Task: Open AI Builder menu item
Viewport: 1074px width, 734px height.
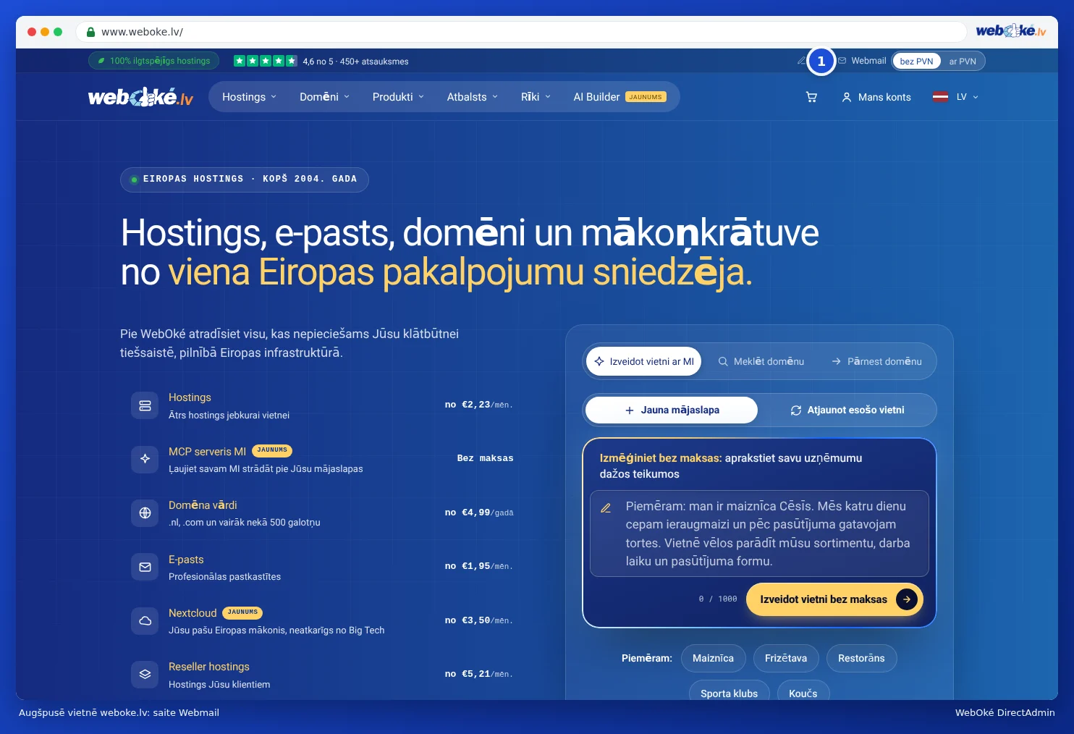Action: pos(620,97)
